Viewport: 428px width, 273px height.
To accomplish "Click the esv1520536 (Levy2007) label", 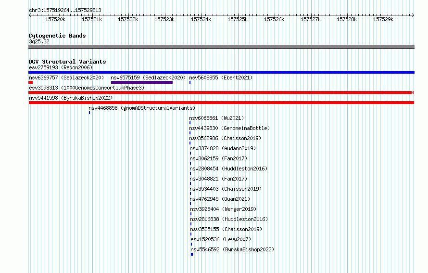I will point(221,239).
